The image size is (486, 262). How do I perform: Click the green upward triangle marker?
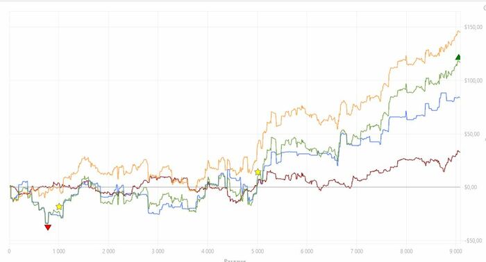point(458,57)
